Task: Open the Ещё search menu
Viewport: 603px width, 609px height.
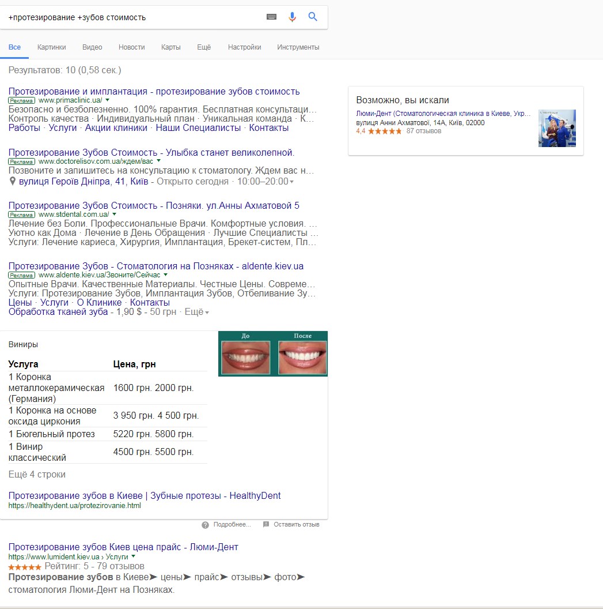Action: 204,47
